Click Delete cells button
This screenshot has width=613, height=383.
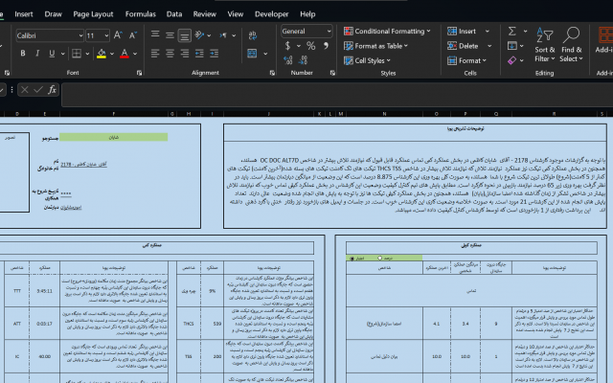[464, 46]
